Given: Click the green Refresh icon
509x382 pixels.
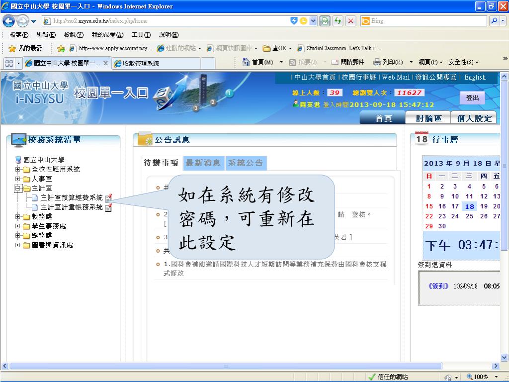Looking at the screenshot, I should (x=338, y=21).
